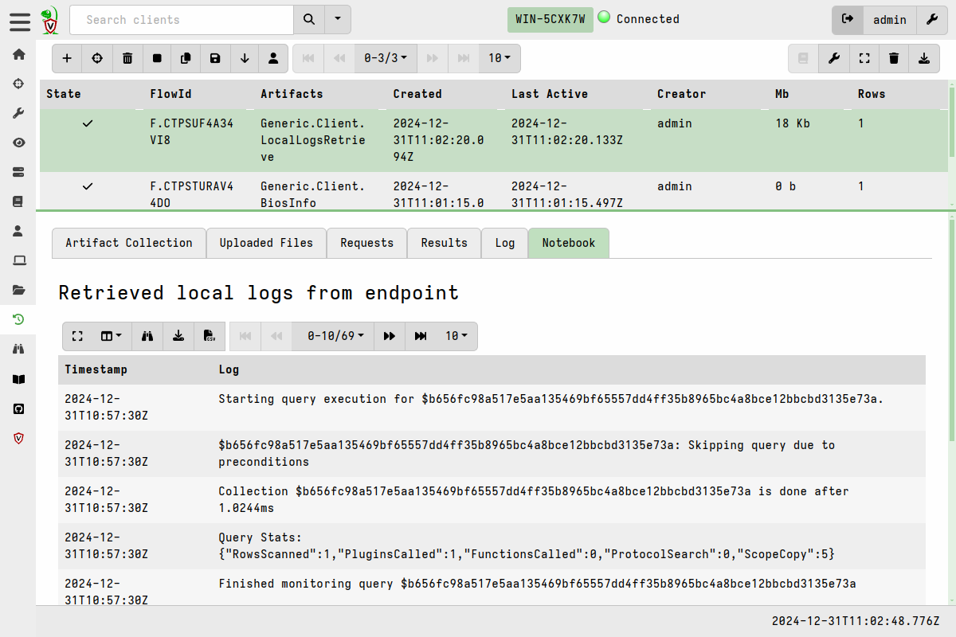The height and width of the screenshot is (637, 956).
Task: Open the column visibility dropdown in notebook toolbar
Action: [109, 336]
